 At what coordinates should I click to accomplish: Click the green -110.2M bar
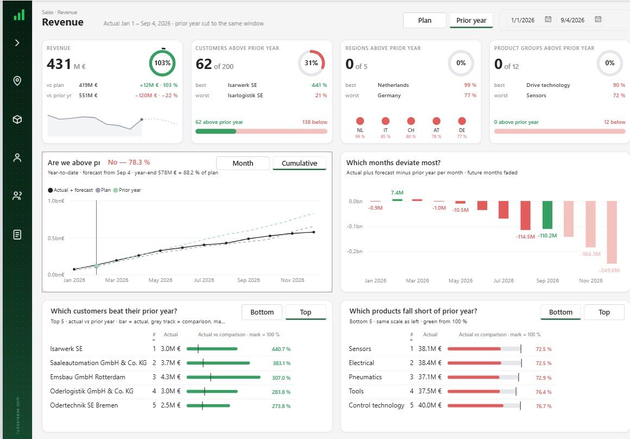tap(547, 215)
